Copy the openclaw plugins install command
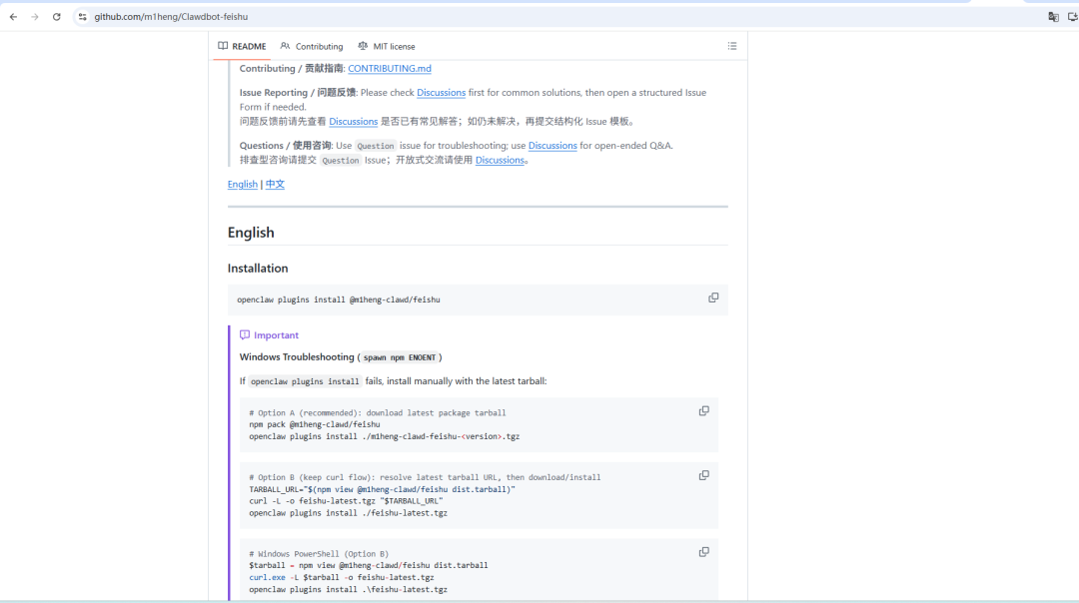 coord(713,298)
